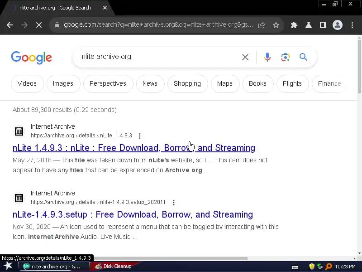View site info via the address bar padlock

[57, 25]
